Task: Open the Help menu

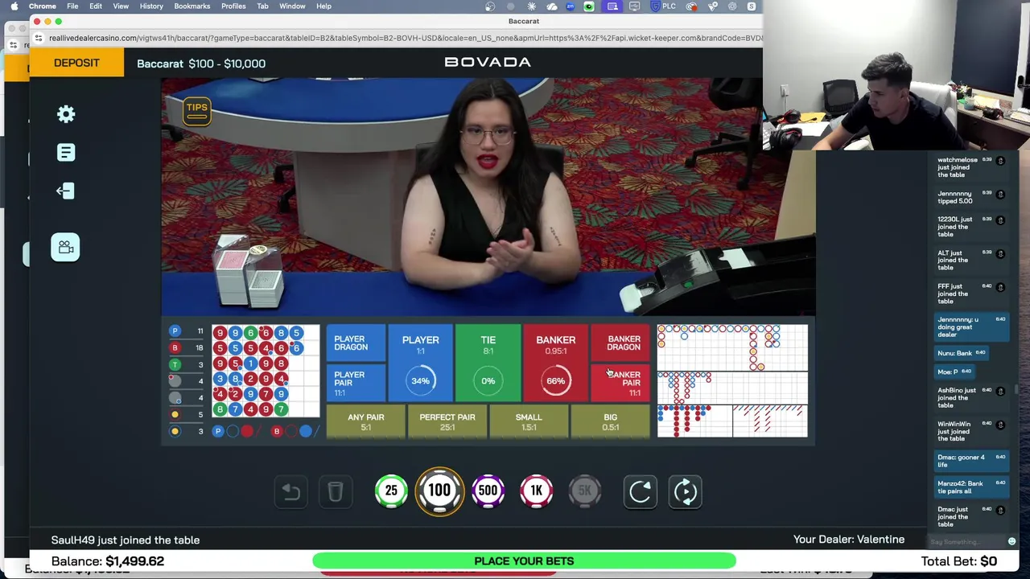Action: tap(323, 6)
